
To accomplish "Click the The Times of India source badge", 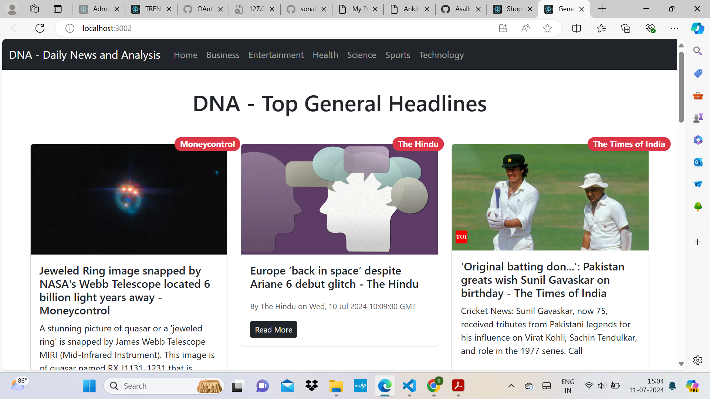I will click(x=629, y=144).
